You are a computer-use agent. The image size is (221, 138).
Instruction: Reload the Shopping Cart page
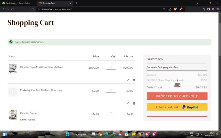pyautogui.click(x=12, y=9)
